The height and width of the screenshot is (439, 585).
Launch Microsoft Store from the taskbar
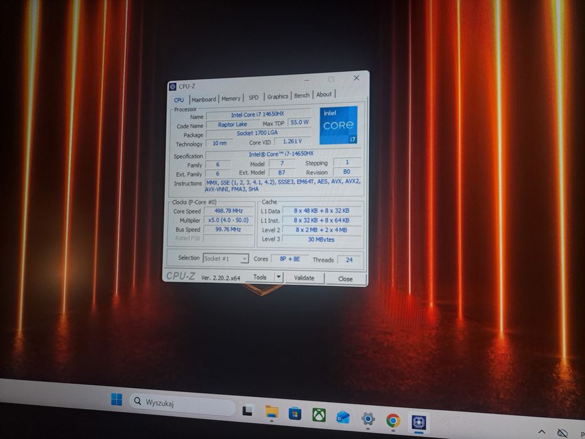click(295, 415)
